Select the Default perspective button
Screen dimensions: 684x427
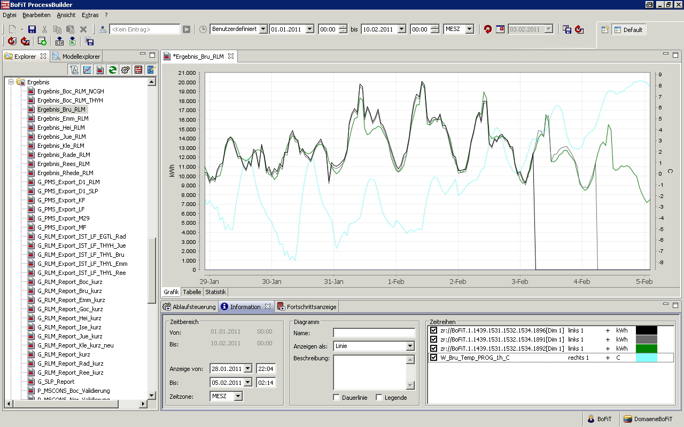(628, 30)
